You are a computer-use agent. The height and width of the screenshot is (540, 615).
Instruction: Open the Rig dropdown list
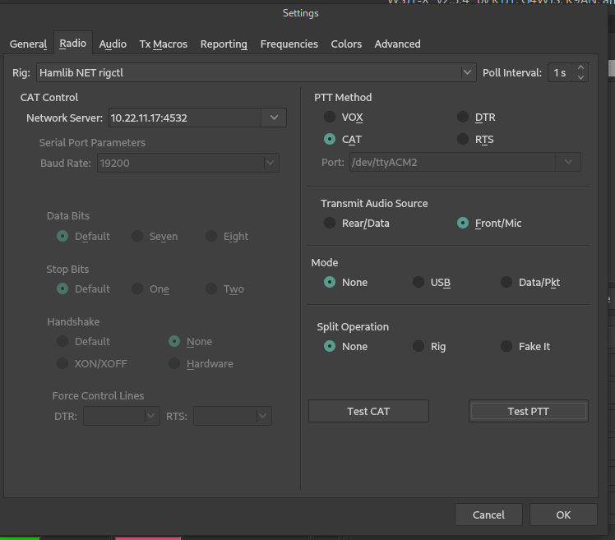click(257, 72)
